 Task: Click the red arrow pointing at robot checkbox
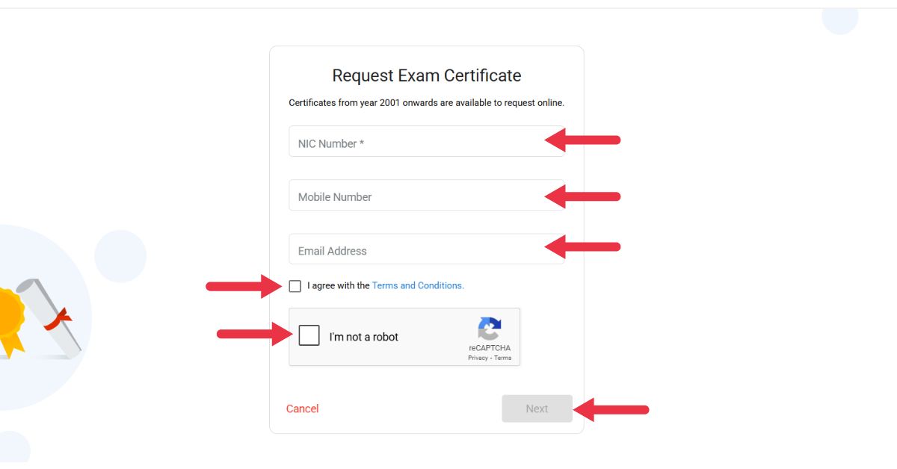[255, 334]
